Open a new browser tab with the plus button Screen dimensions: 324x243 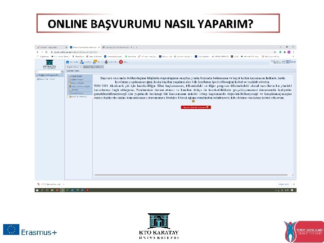click(x=136, y=47)
